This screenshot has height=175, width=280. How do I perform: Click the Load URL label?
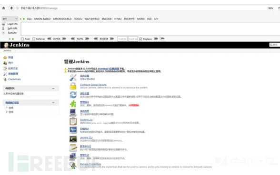(x=12, y=24)
